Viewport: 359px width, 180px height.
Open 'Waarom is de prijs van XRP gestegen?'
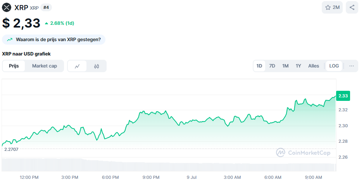tap(54, 40)
